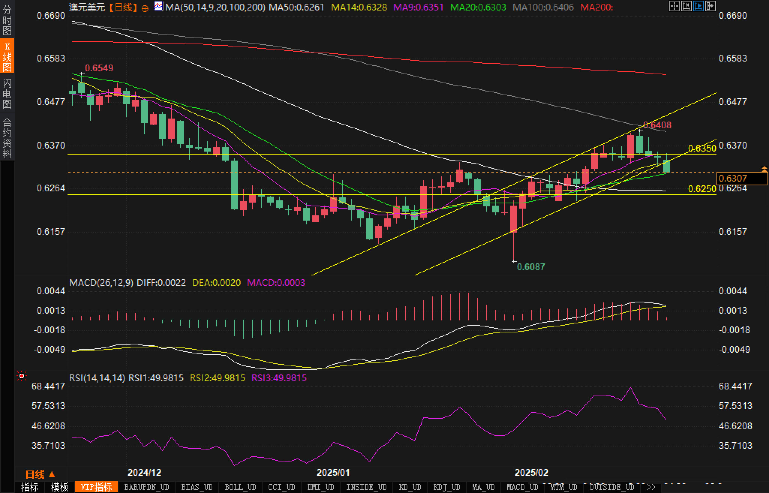Click the blue highlighted axis play icon

pyautogui.click(x=698, y=6)
